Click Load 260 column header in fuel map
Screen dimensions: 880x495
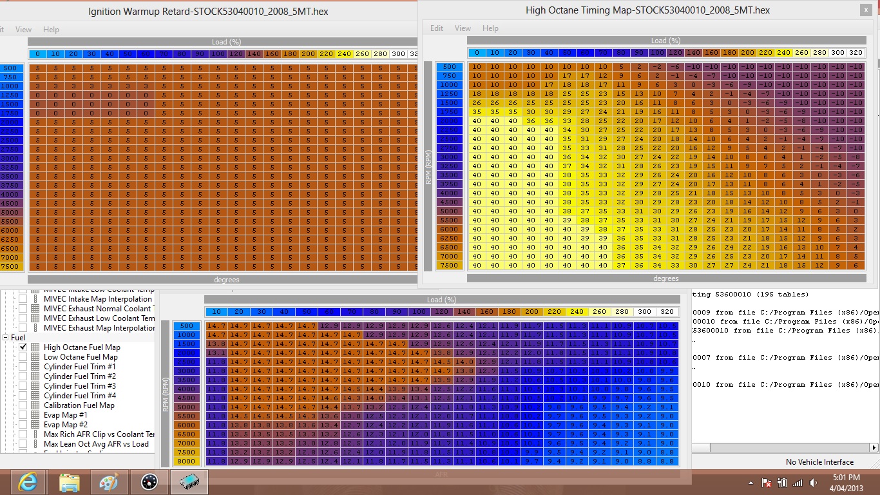tap(599, 312)
